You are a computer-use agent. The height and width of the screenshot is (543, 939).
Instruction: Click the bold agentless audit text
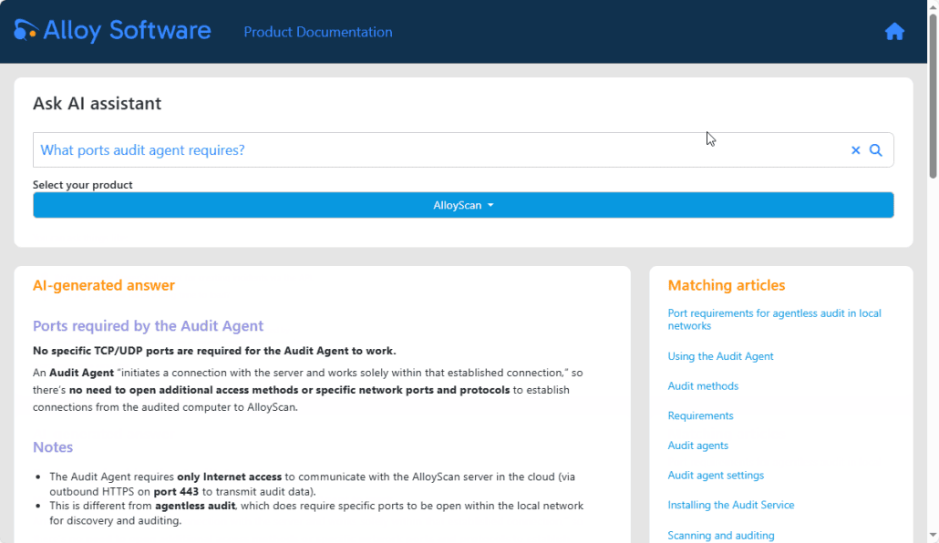pyautogui.click(x=195, y=506)
